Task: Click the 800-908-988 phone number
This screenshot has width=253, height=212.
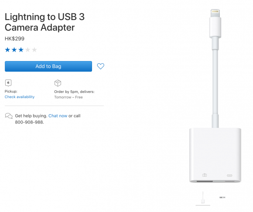Action: coord(29,122)
